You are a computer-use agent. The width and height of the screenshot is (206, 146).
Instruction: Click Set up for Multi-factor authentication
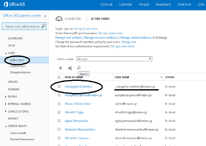click(x=114, y=46)
